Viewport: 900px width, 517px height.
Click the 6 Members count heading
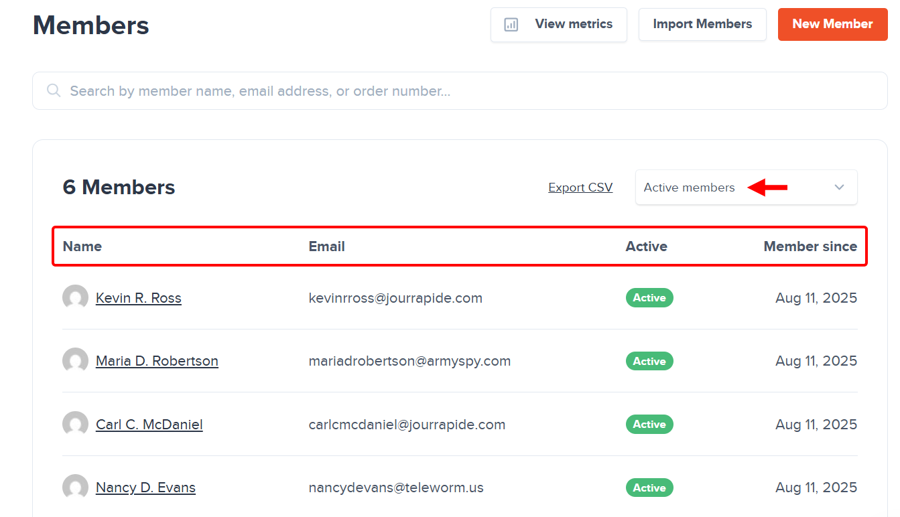[119, 188]
